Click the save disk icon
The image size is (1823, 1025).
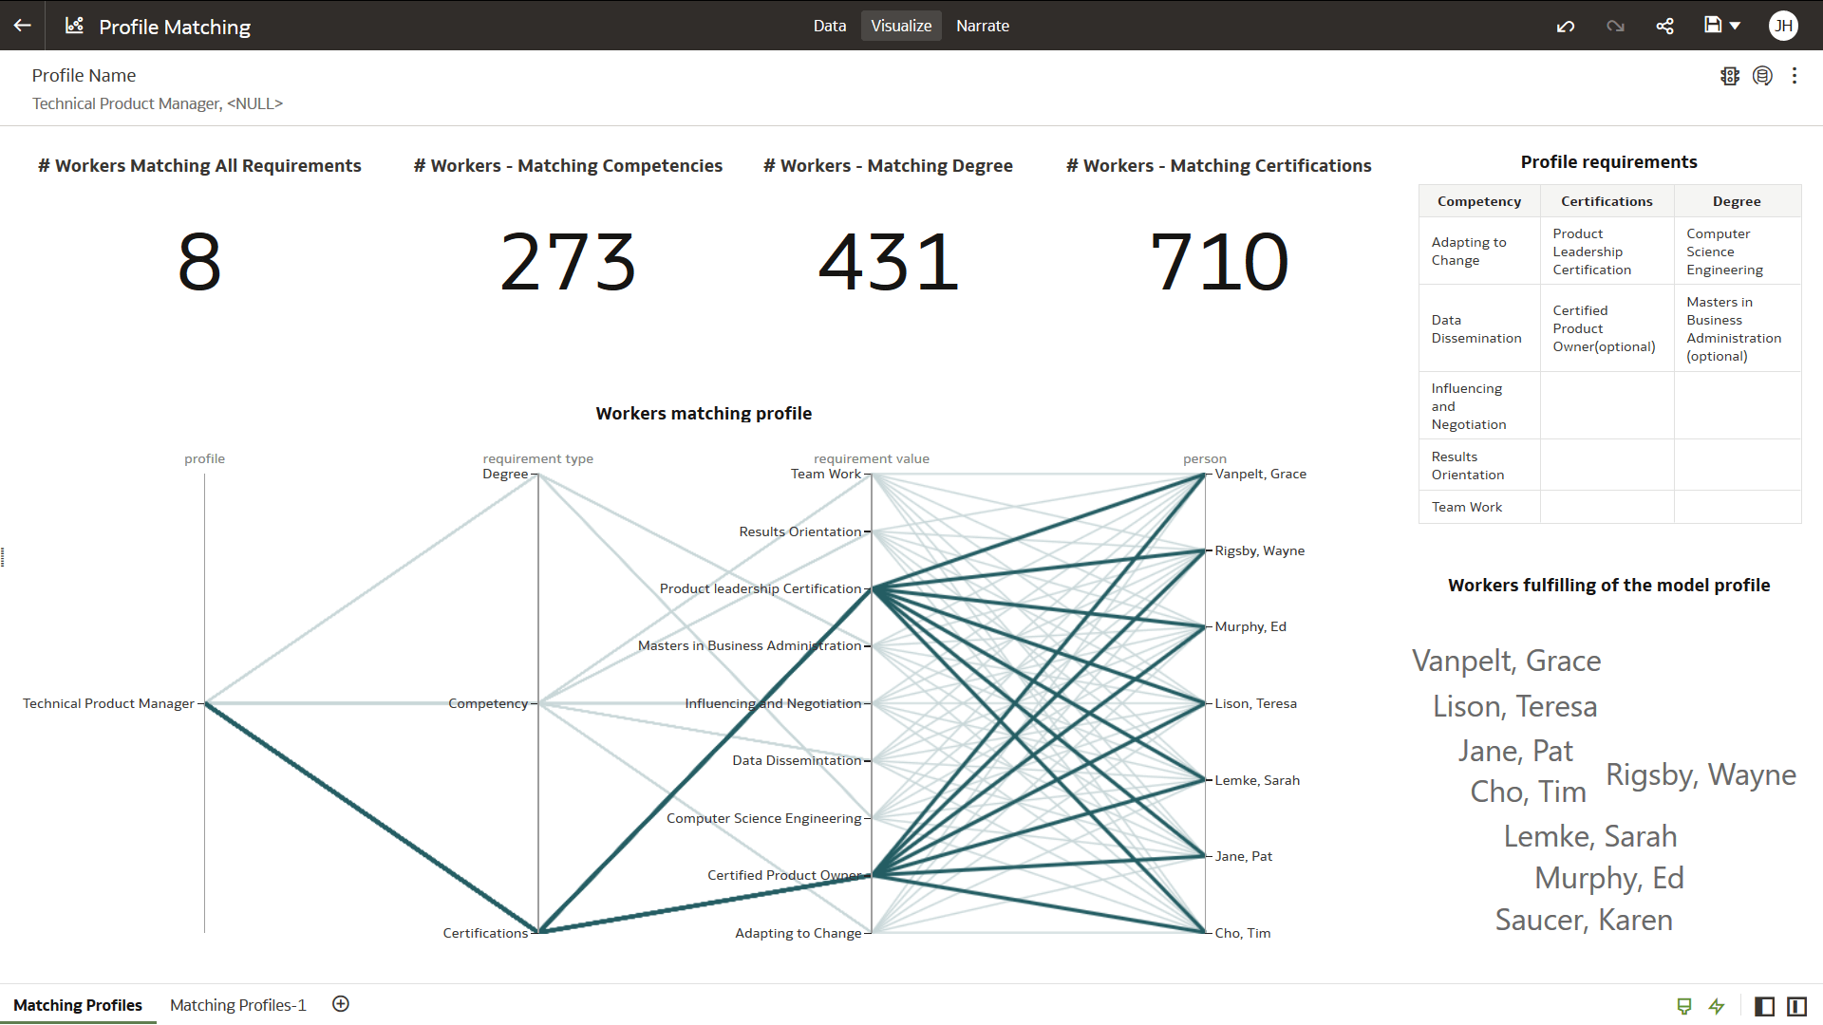point(1712,26)
